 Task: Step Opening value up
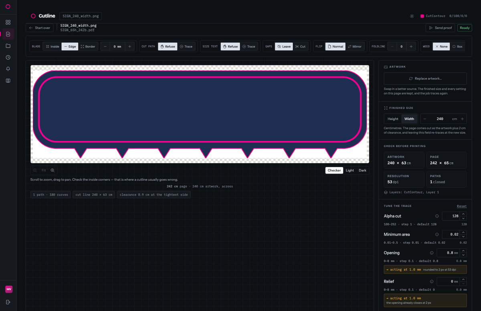[464, 251]
